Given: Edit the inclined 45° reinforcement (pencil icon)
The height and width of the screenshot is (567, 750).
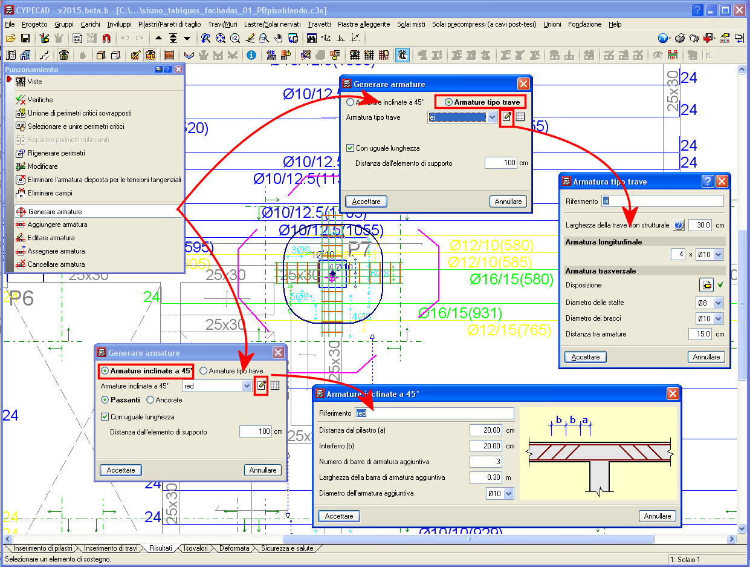Looking at the screenshot, I should click(x=261, y=385).
